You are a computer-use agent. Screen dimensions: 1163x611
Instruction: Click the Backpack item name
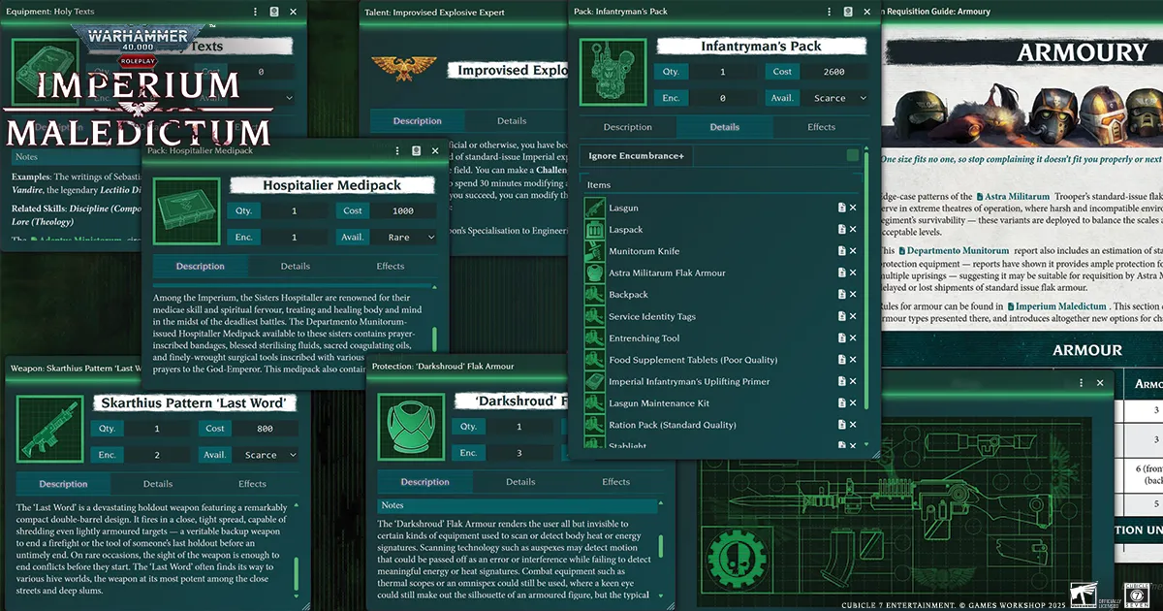pos(628,295)
